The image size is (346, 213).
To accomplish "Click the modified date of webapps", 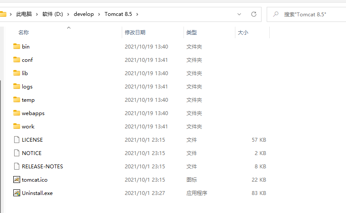I will point(146,113).
